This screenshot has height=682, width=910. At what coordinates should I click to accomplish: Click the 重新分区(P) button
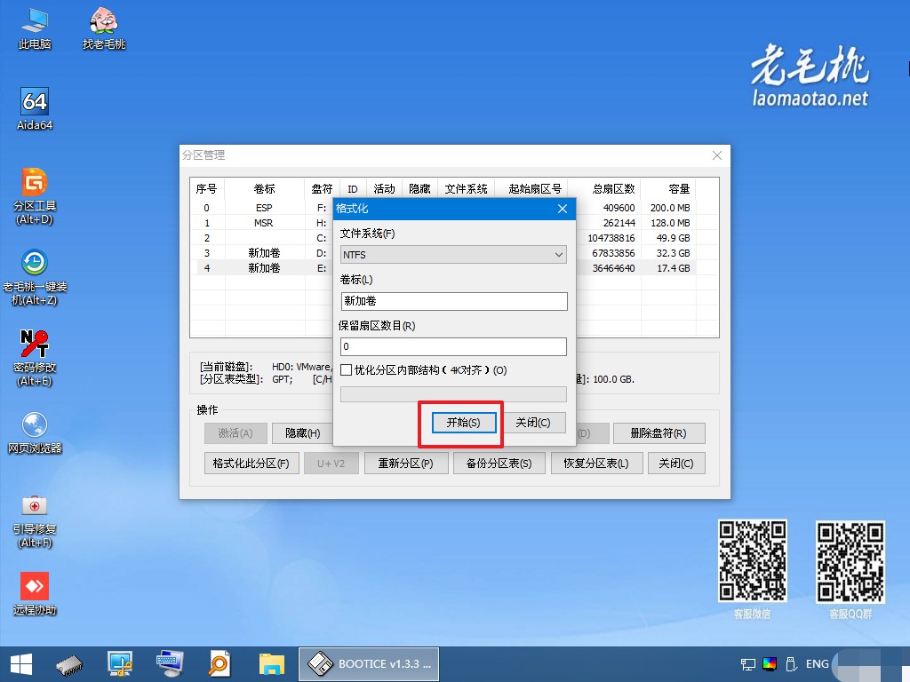pyautogui.click(x=406, y=464)
